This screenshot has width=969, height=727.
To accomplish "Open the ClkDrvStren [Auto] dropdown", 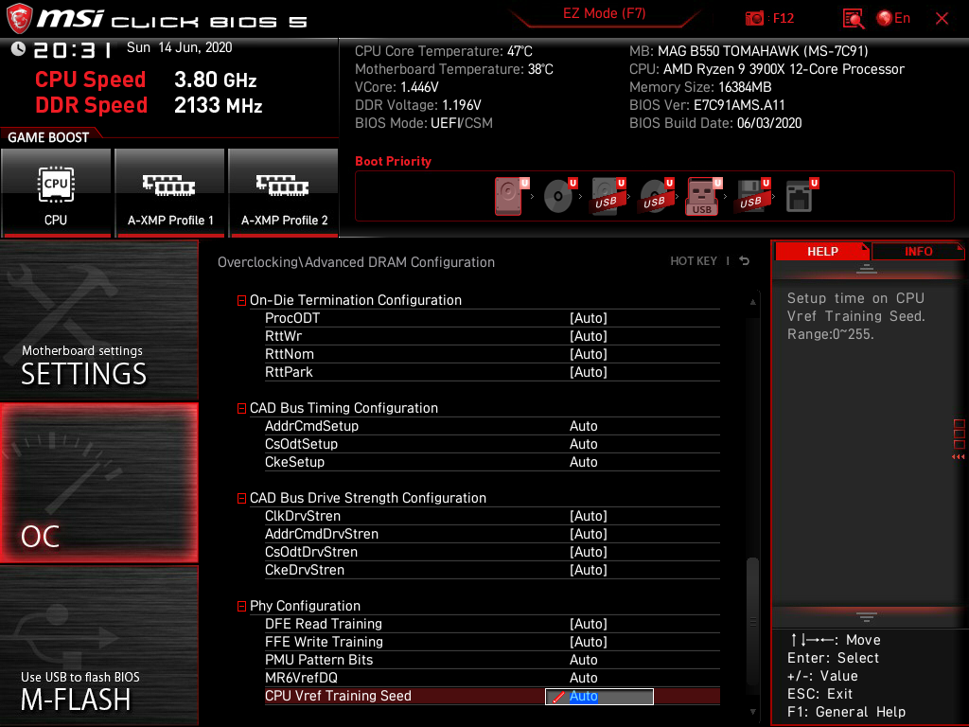I will [x=589, y=516].
